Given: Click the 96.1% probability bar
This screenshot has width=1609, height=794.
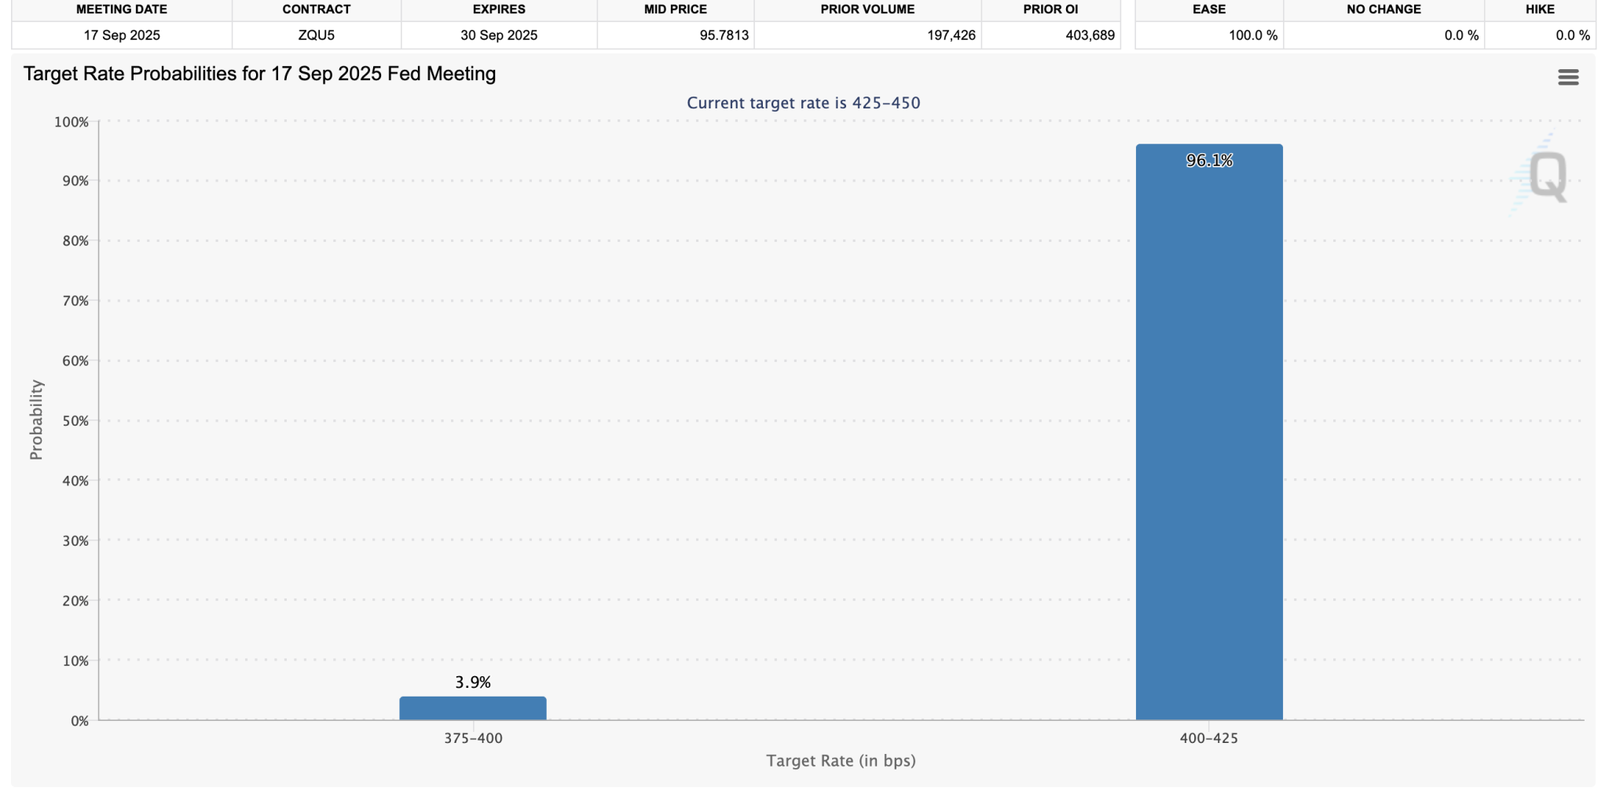Looking at the screenshot, I should [x=1208, y=432].
